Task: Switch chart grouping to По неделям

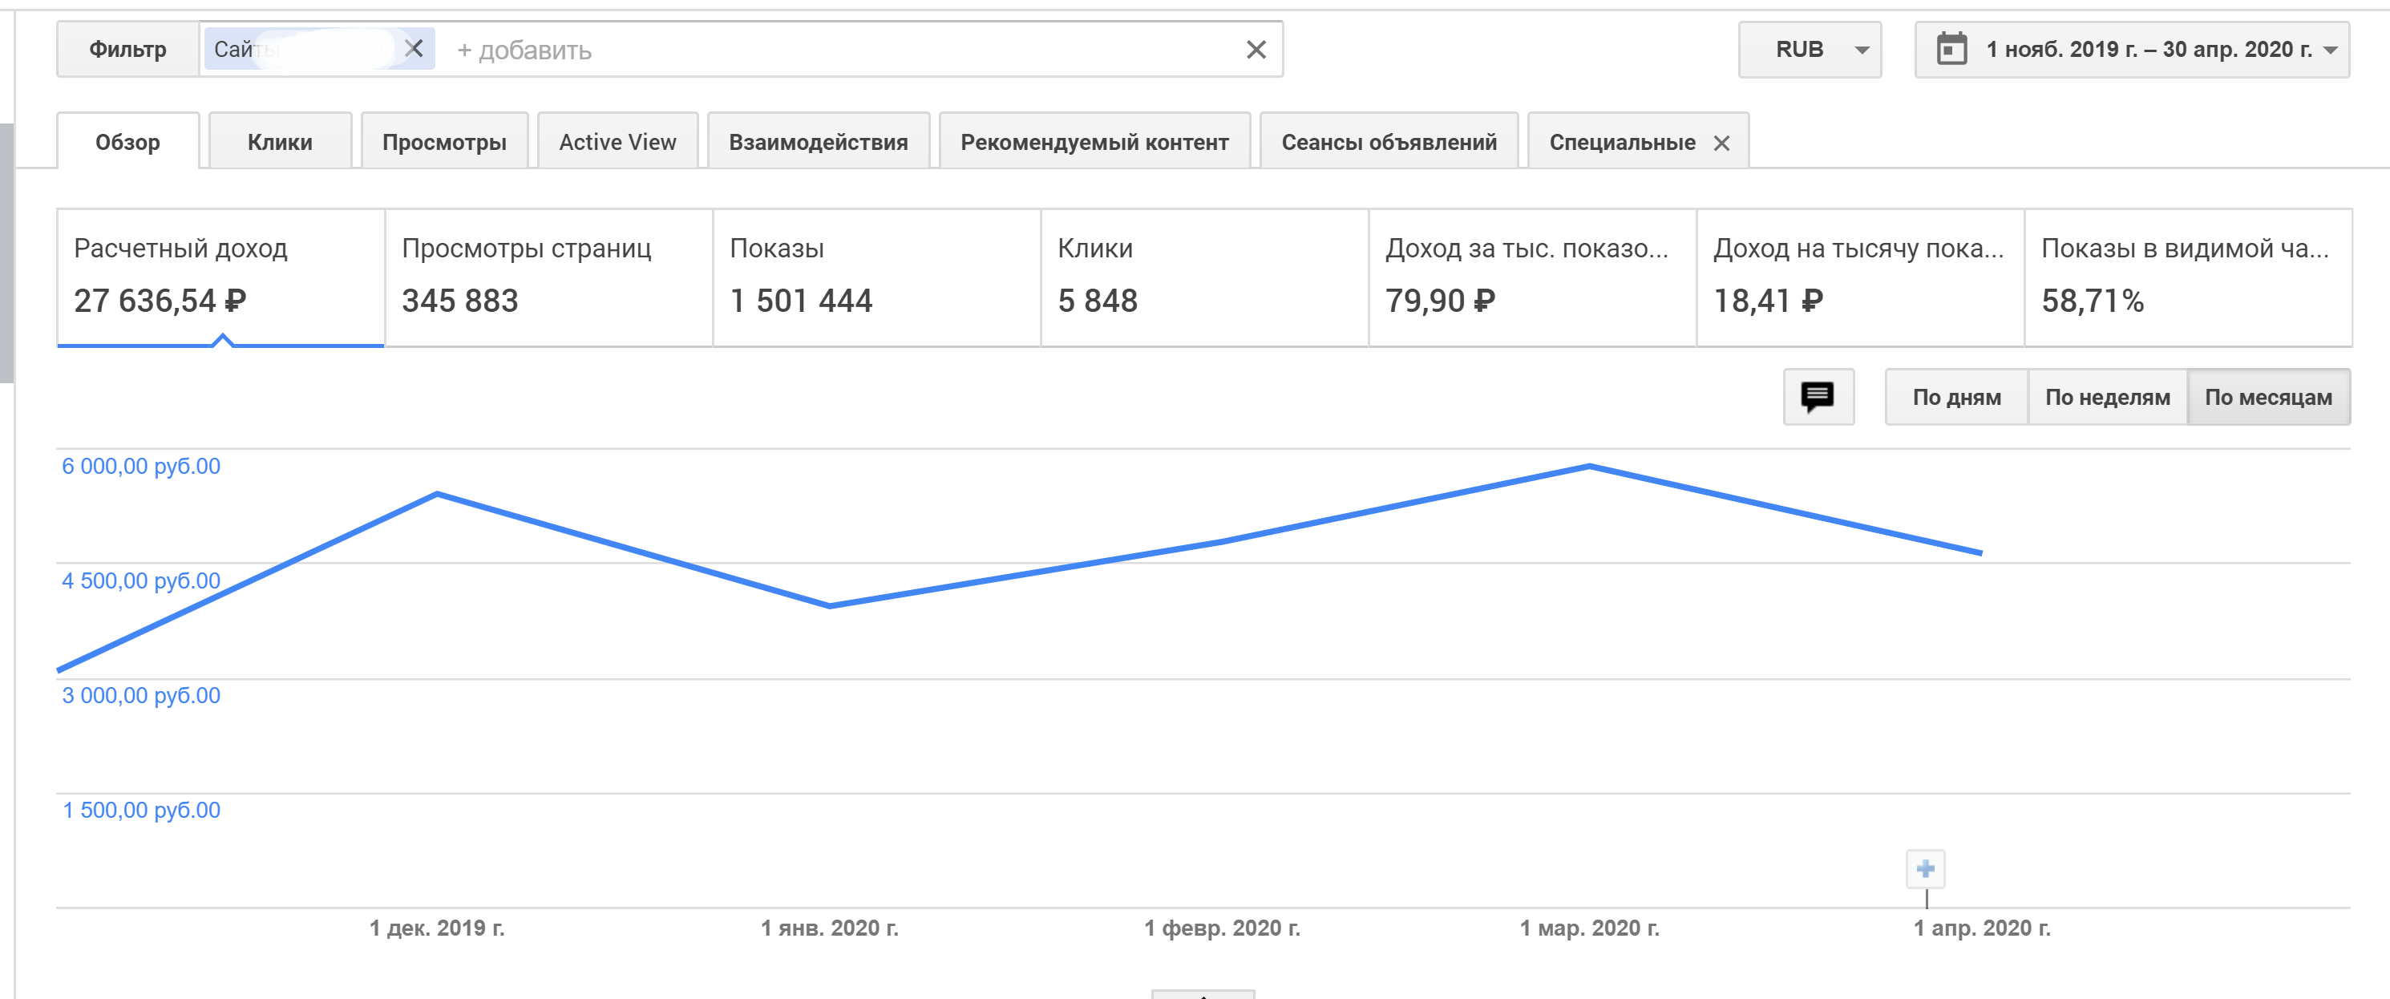Action: click(x=2107, y=397)
